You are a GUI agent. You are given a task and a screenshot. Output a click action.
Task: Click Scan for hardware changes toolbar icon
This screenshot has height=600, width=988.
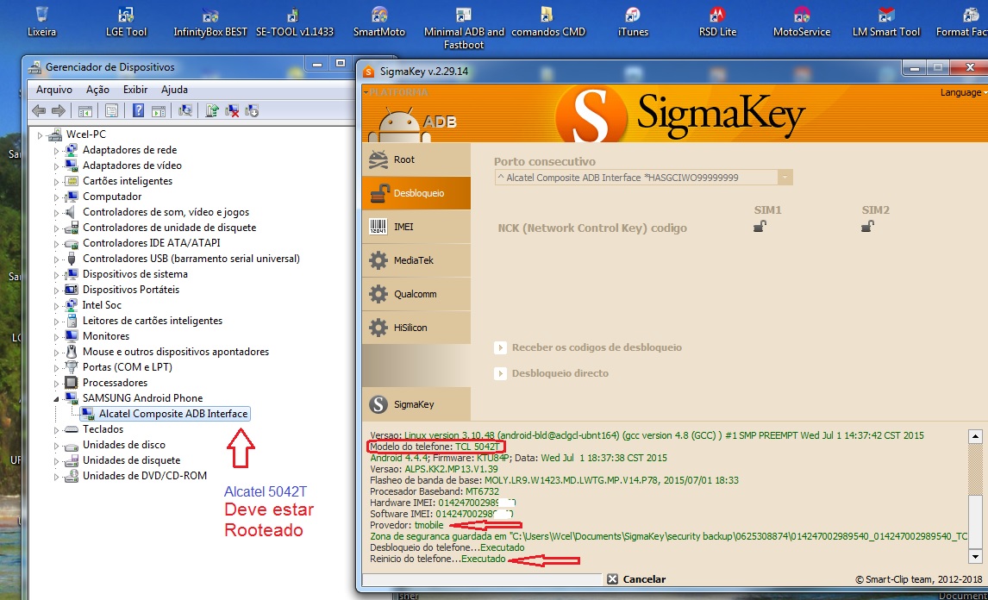click(x=185, y=111)
